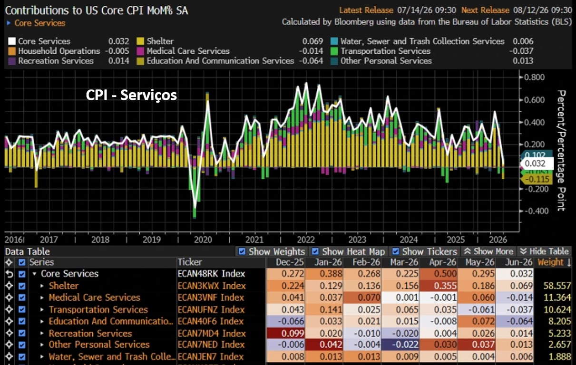Toggle the Show Tickers checkbox
This screenshot has width=576, height=365.
tap(395, 251)
